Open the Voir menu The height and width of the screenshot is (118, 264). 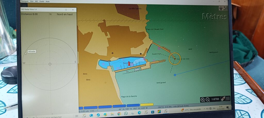pos(32,1)
